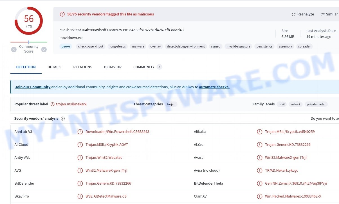Screen dimensions: 339x204
Task: Click the Win.Packed.Malwarex-10033462-0 detection name
Action: pyautogui.click(x=293, y=196)
